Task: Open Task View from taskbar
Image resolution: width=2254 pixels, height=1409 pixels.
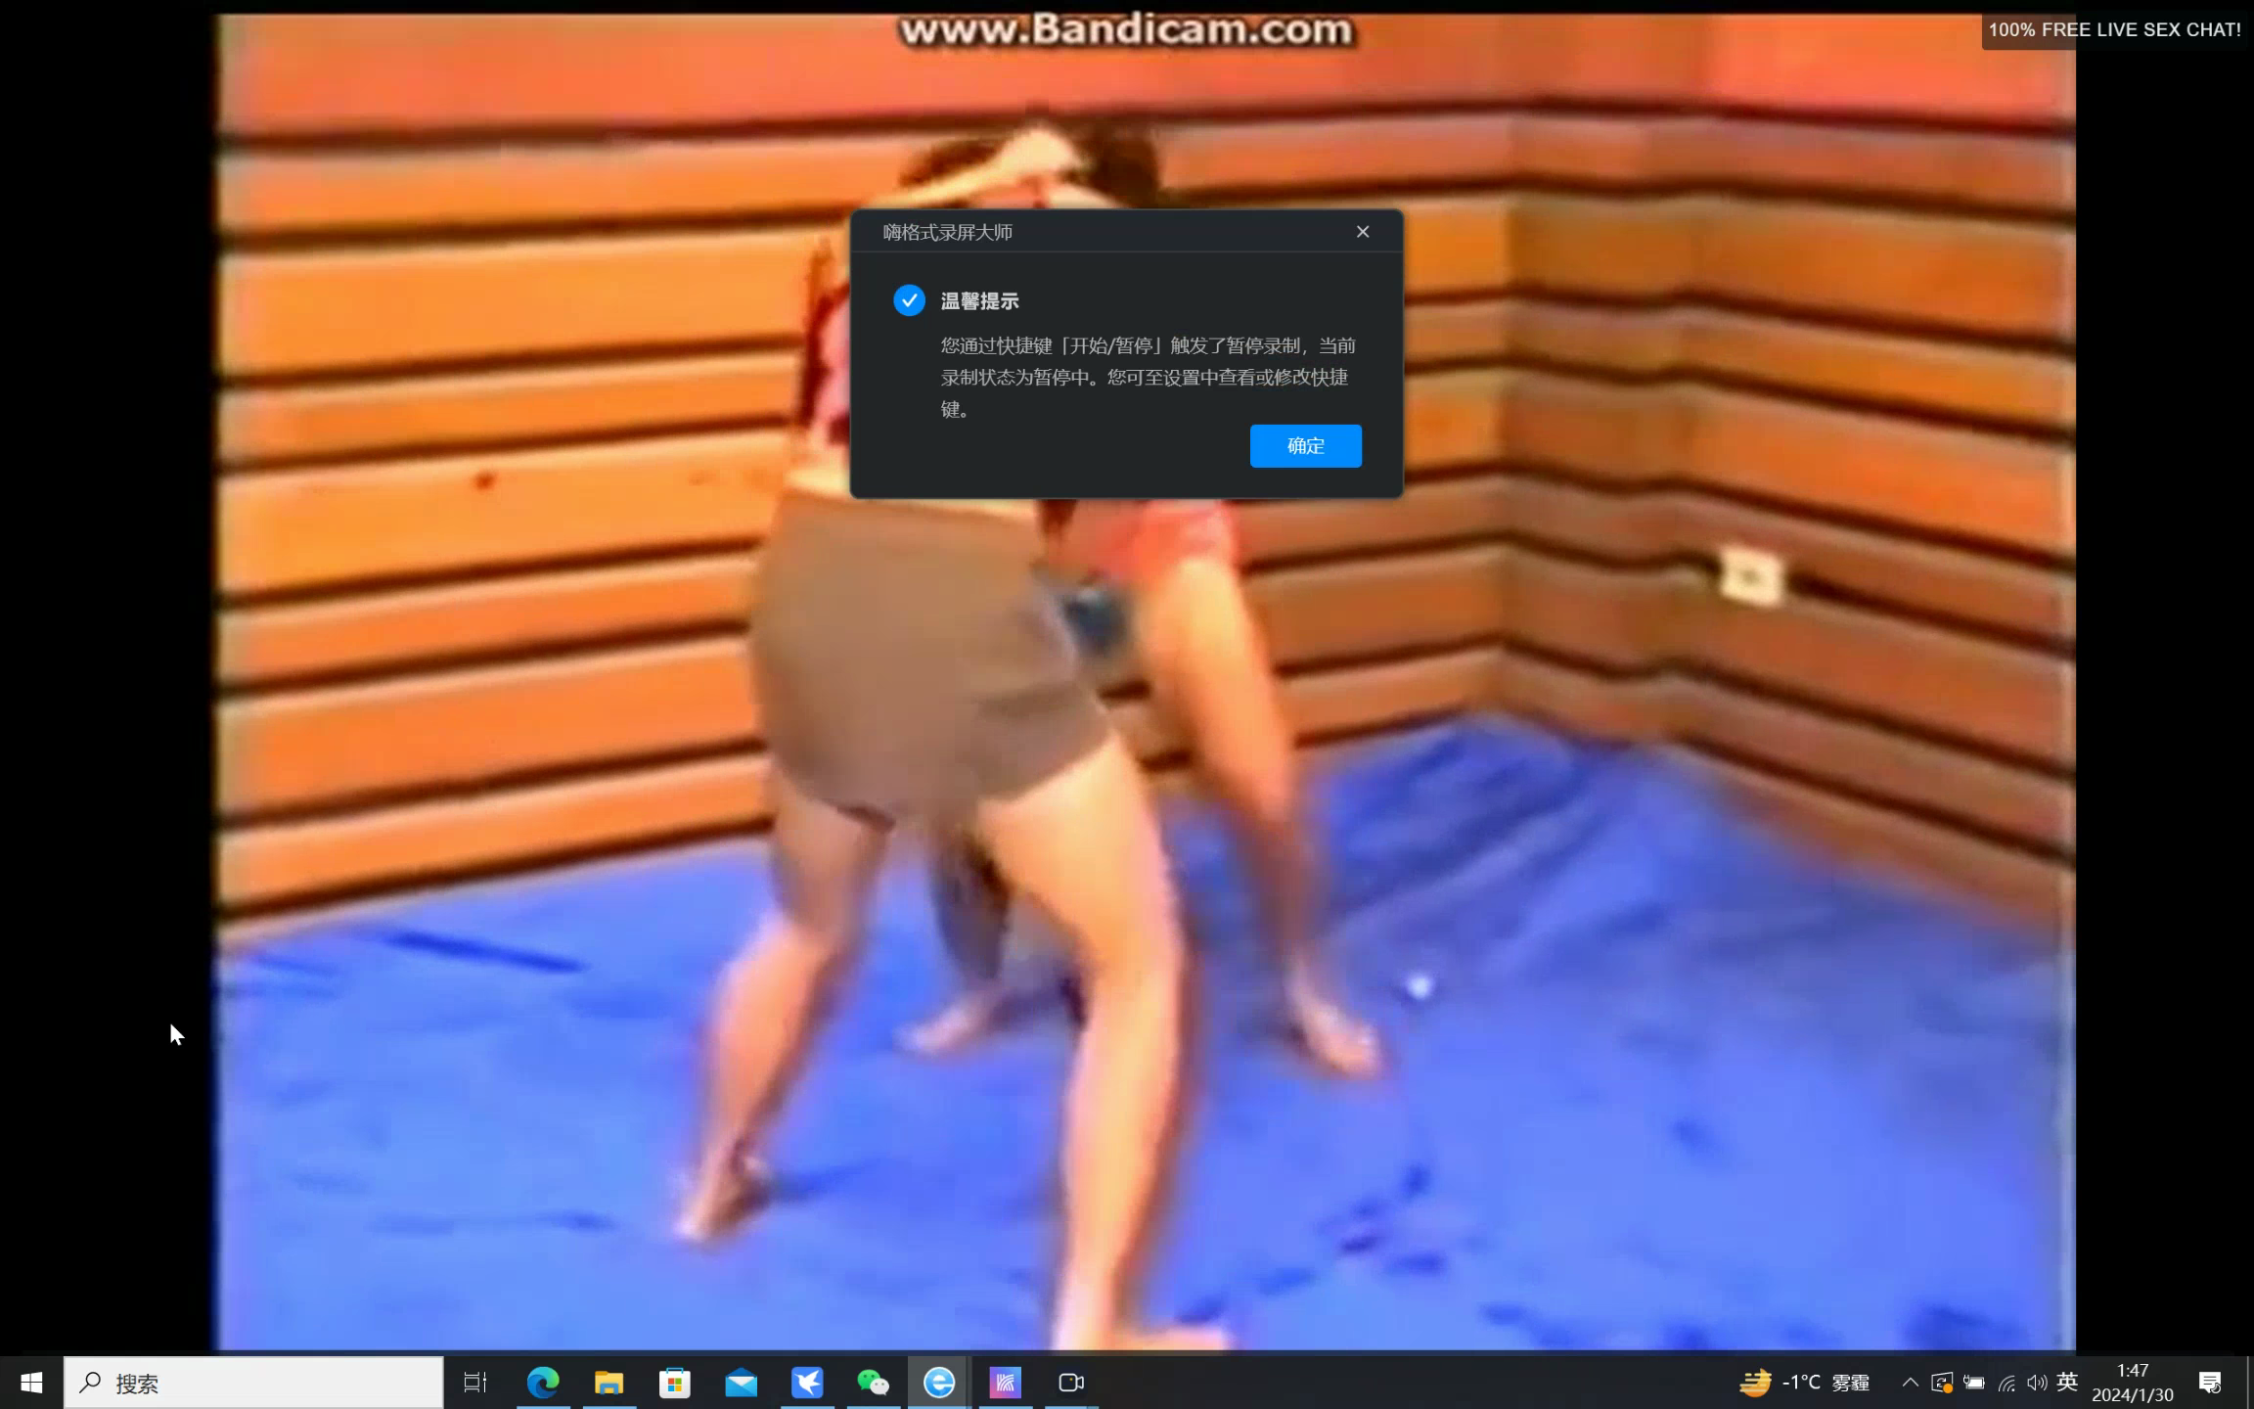Action: pos(475,1383)
